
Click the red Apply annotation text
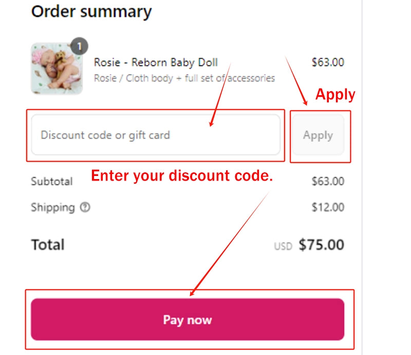335,95
